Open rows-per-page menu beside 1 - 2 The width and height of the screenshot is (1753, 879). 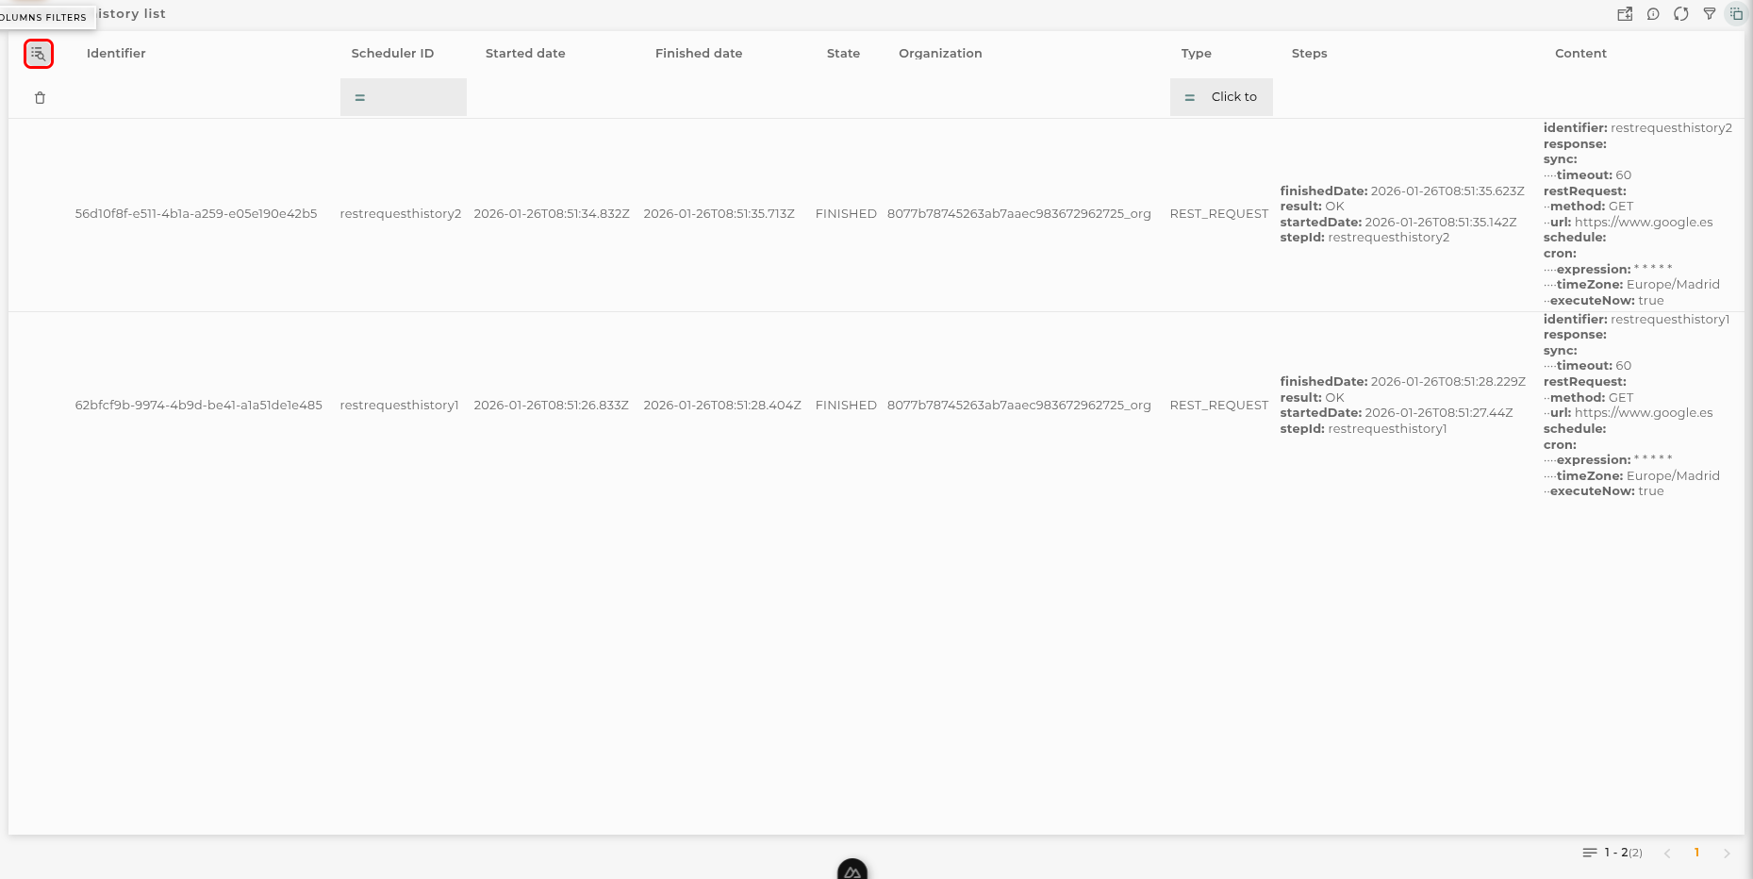click(1590, 853)
